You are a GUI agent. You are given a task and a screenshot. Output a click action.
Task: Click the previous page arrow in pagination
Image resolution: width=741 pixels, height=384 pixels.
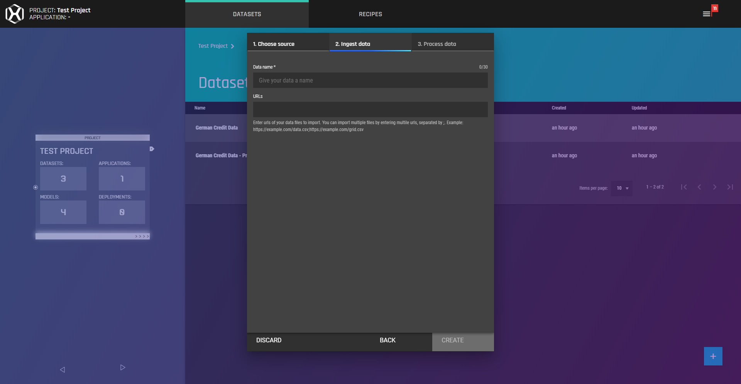pos(699,187)
